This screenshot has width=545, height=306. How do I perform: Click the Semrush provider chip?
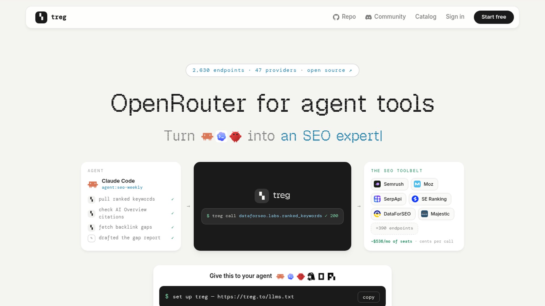(389, 184)
